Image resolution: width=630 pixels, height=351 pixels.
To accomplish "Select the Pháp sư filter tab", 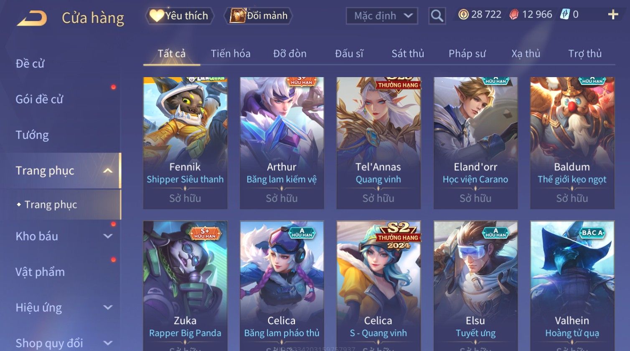I will coord(467,54).
